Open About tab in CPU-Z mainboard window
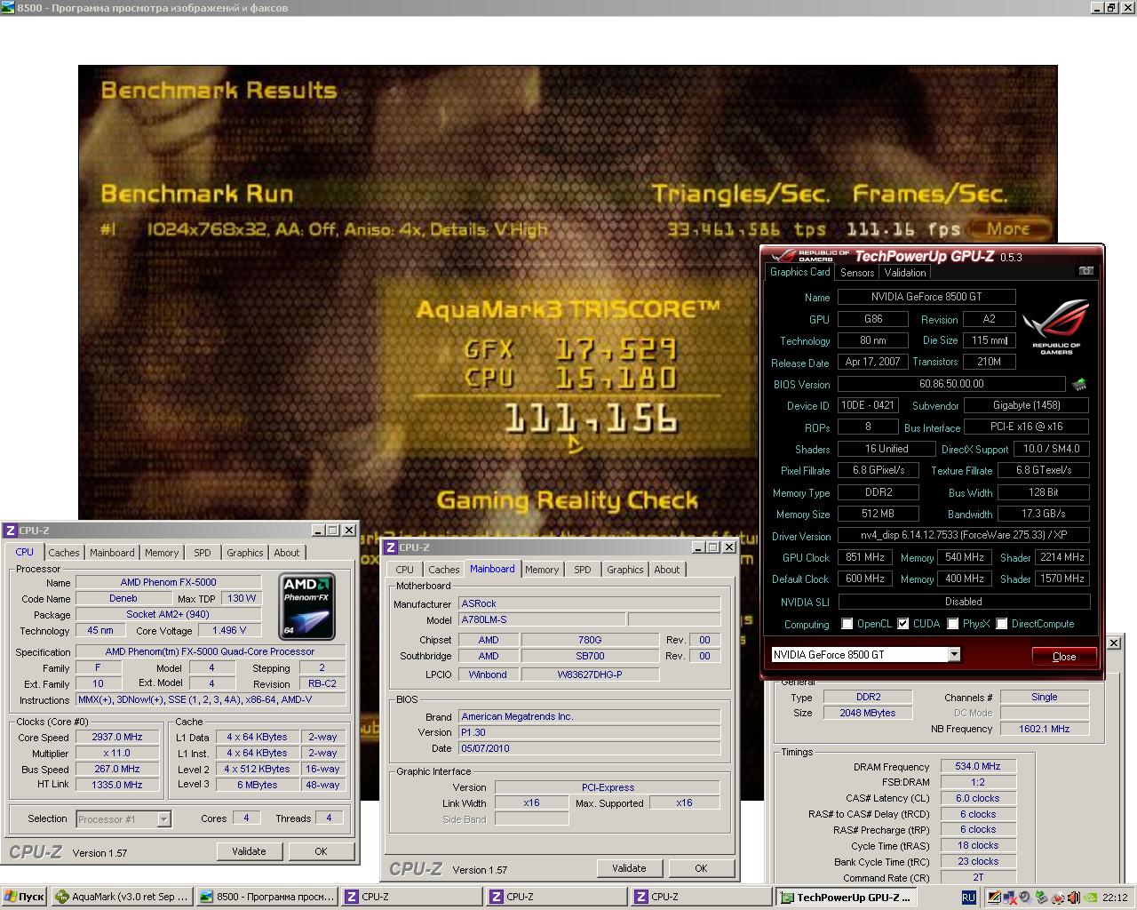The image size is (1137, 910). pyautogui.click(x=667, y=570)
